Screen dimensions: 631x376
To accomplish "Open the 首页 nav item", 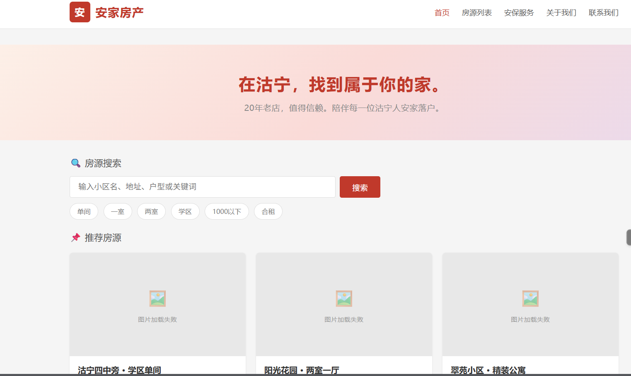I will pos(442,13).
